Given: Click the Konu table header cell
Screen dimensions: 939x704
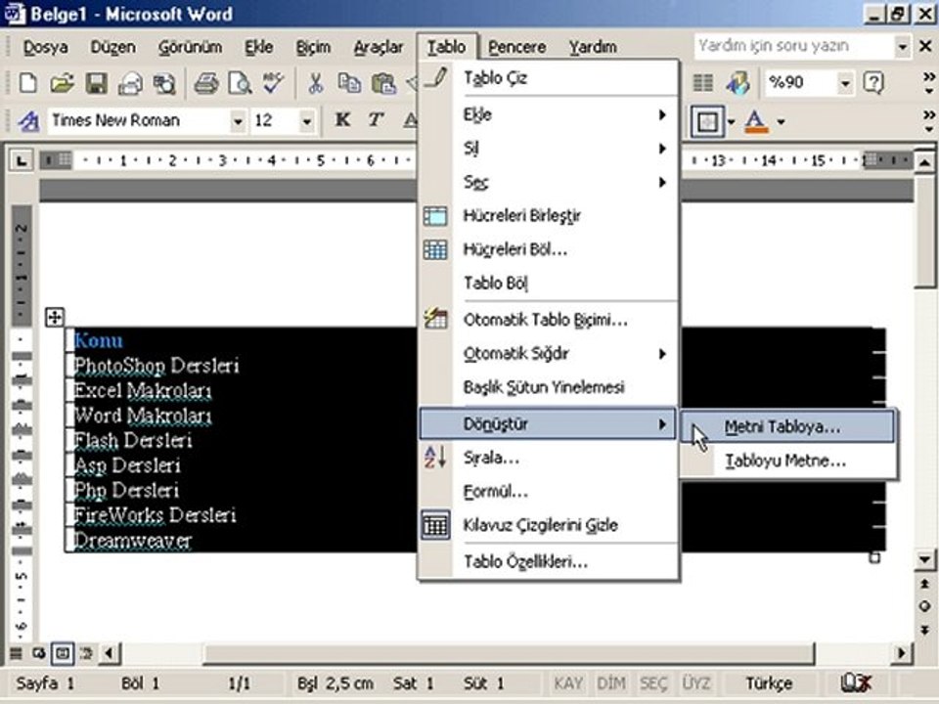Looking at the screenshot, I should click(99, 340).
